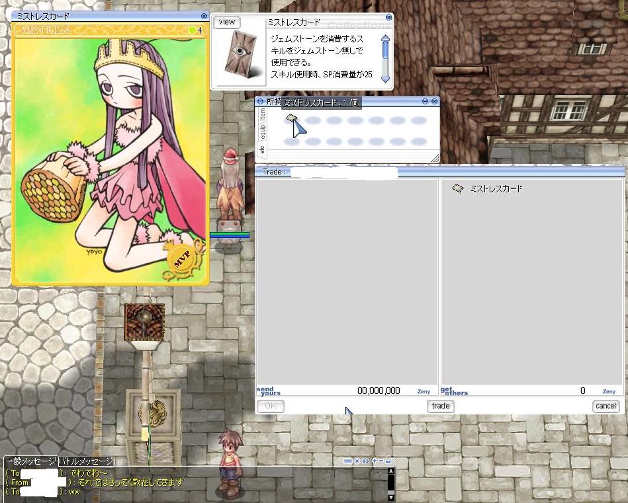The width and height of the screenshot is (628, 503).
Task: Close the Mistress card illustration window
Action: pos(204,16)
